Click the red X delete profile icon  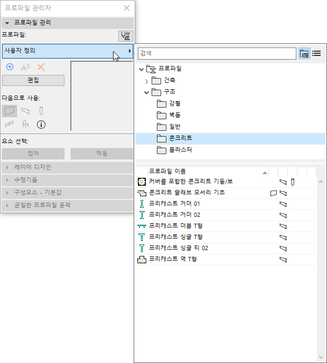[x=41, y=67]
